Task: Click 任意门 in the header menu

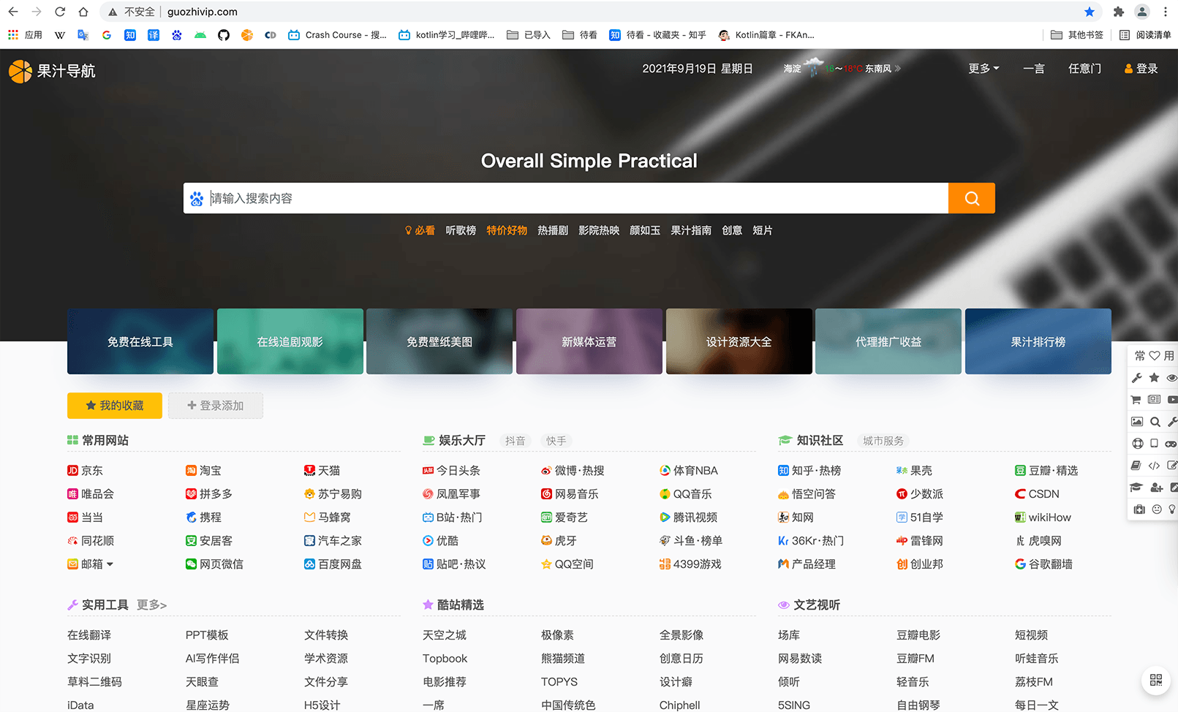Action: click(x=1084, y=69)
